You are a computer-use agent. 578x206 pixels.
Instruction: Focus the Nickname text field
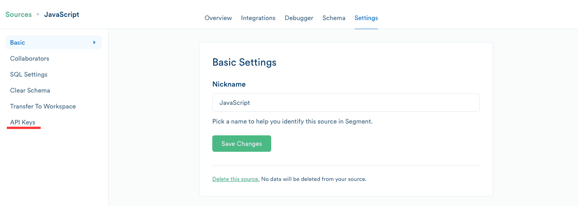(x=346, y=103)
